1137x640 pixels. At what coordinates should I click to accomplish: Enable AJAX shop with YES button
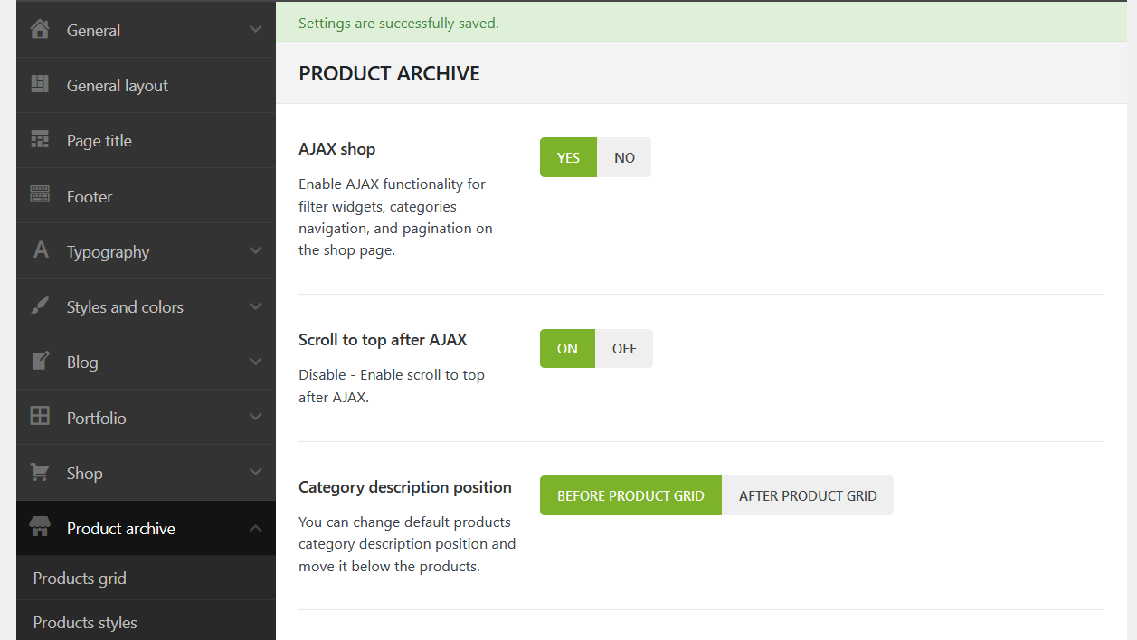(568, 157)
